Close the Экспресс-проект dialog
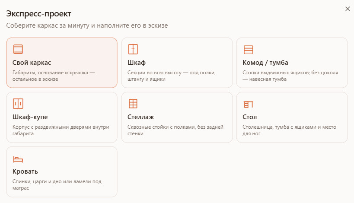 pos(348,9)
